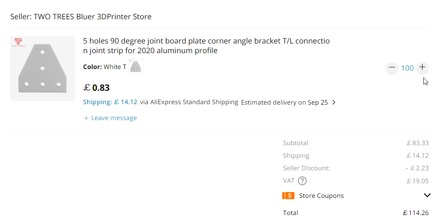
Task: Click the Store Coupons label
Action: tap(321, 196)
